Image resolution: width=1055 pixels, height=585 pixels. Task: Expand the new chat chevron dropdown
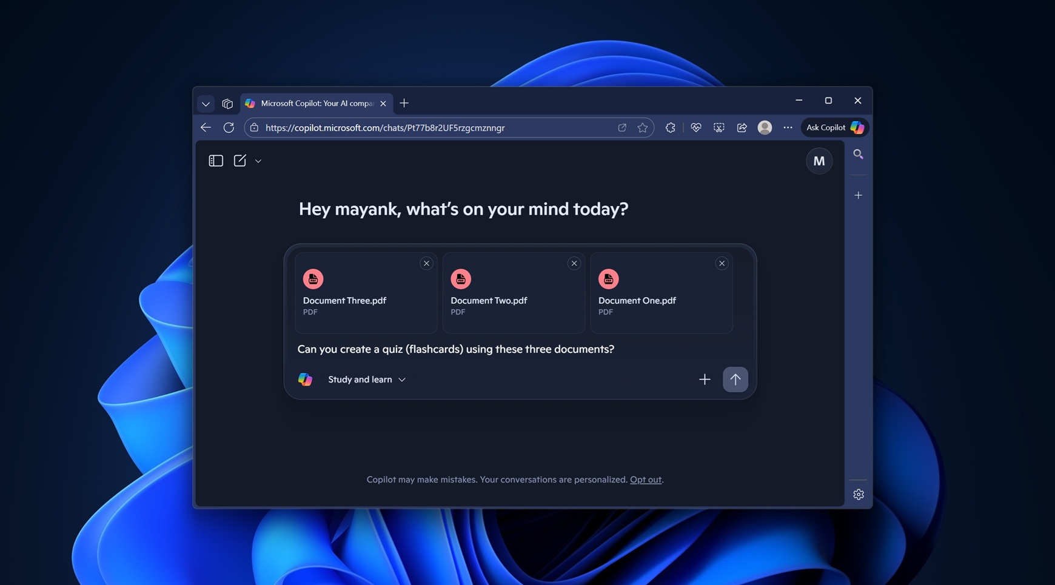258,161
